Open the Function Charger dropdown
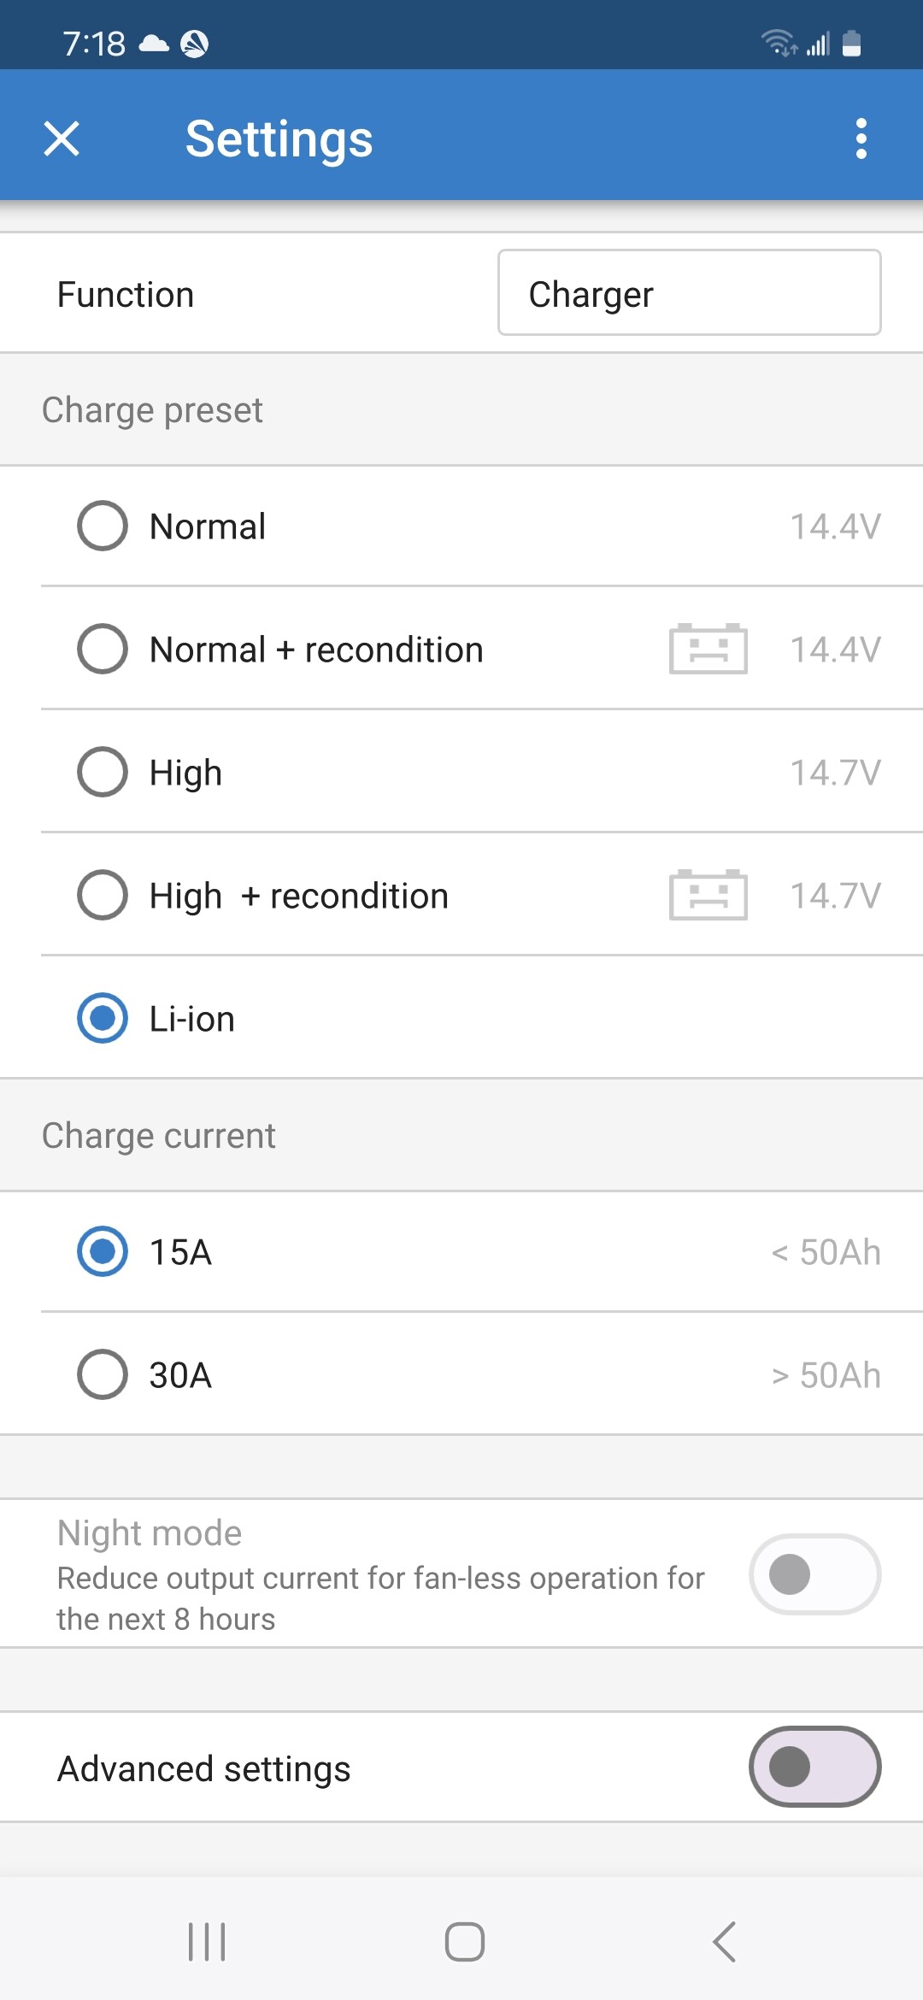The image size is (923, 2000). click(689, 293)
